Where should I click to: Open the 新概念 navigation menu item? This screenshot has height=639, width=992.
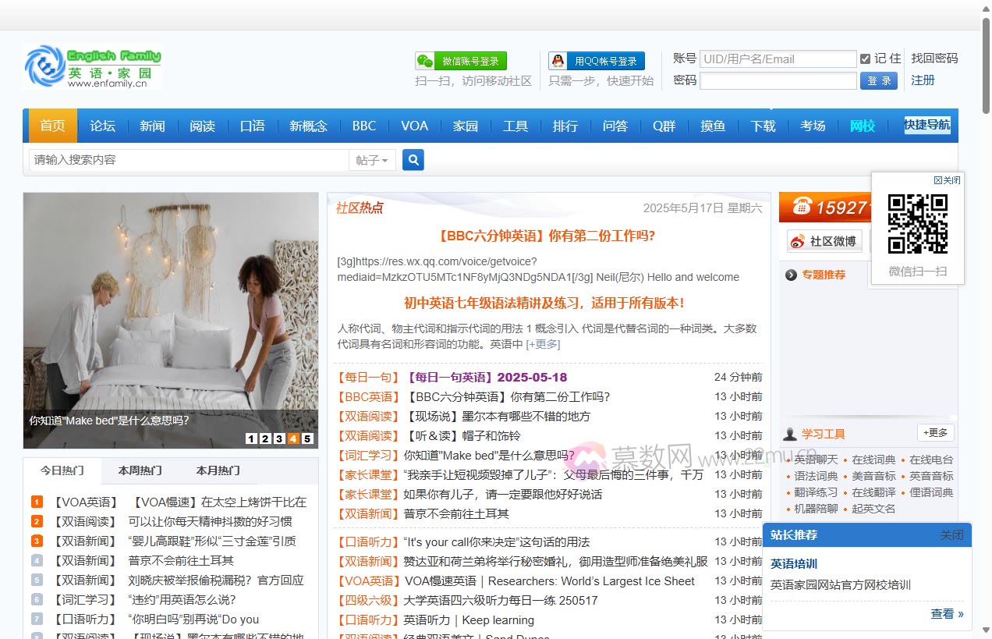308,126
